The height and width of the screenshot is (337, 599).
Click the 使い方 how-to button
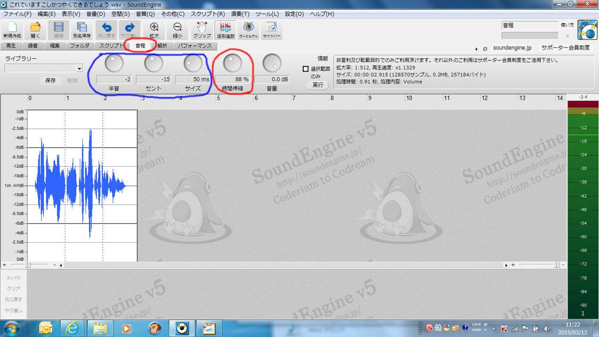tap(568, 24)
